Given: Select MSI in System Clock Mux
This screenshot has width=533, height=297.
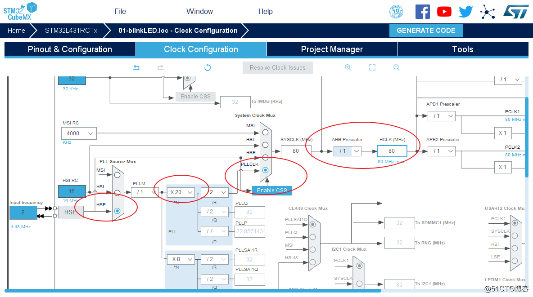Looking at the screenshot, I should 265,133.
